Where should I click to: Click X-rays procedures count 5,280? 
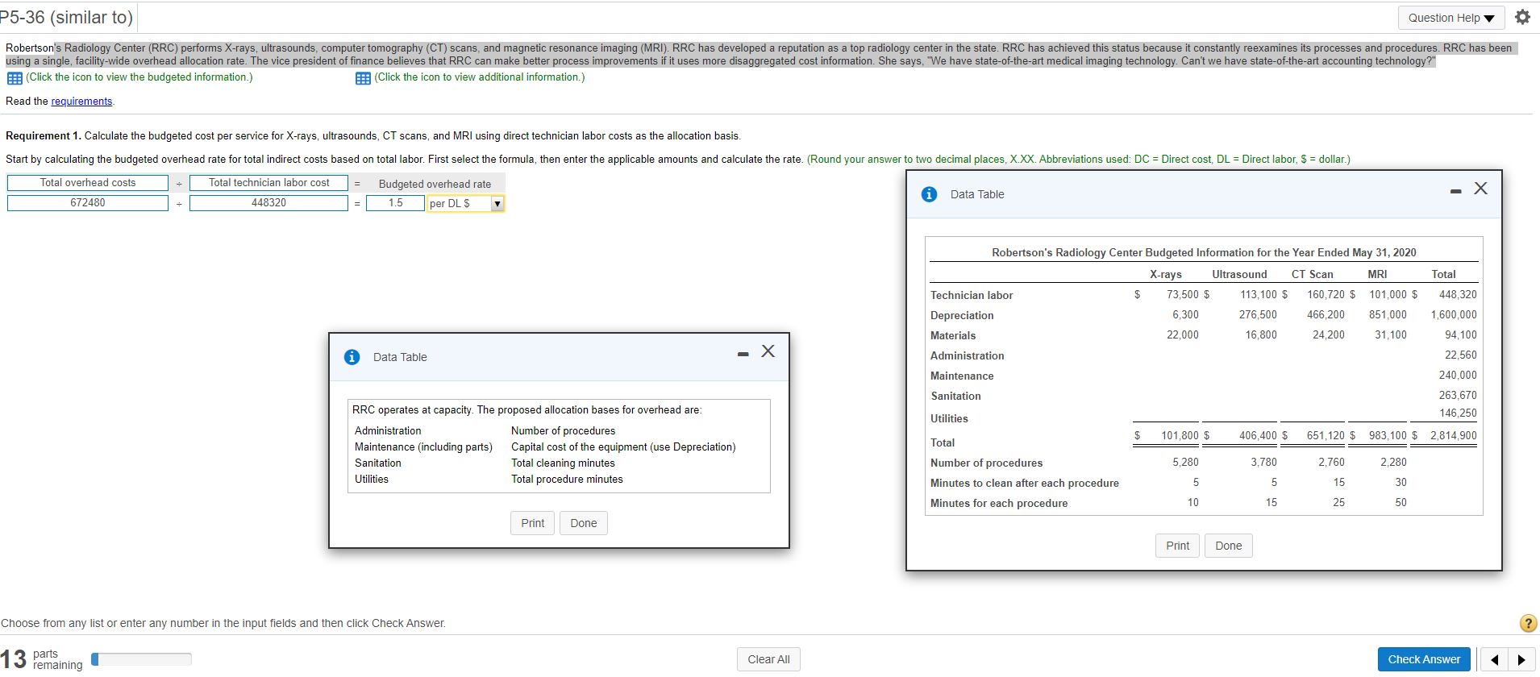[1185, 463]
